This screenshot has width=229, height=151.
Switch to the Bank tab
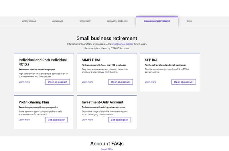coord(189,21)
